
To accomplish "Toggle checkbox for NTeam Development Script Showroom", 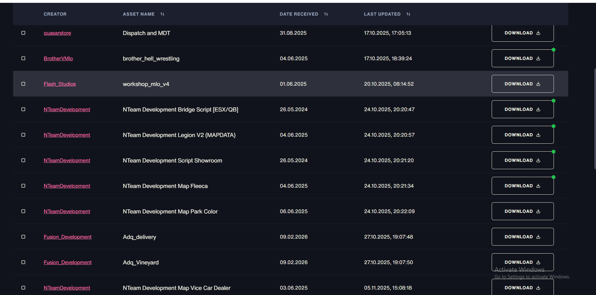I will click(x=23, y=160).
